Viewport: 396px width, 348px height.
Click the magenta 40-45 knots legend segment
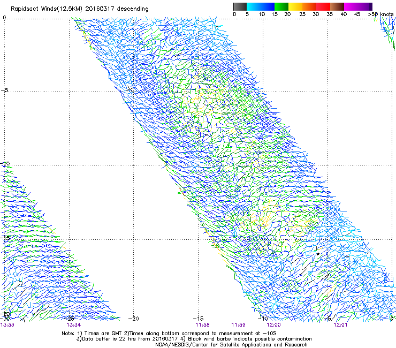click(351, 6)
